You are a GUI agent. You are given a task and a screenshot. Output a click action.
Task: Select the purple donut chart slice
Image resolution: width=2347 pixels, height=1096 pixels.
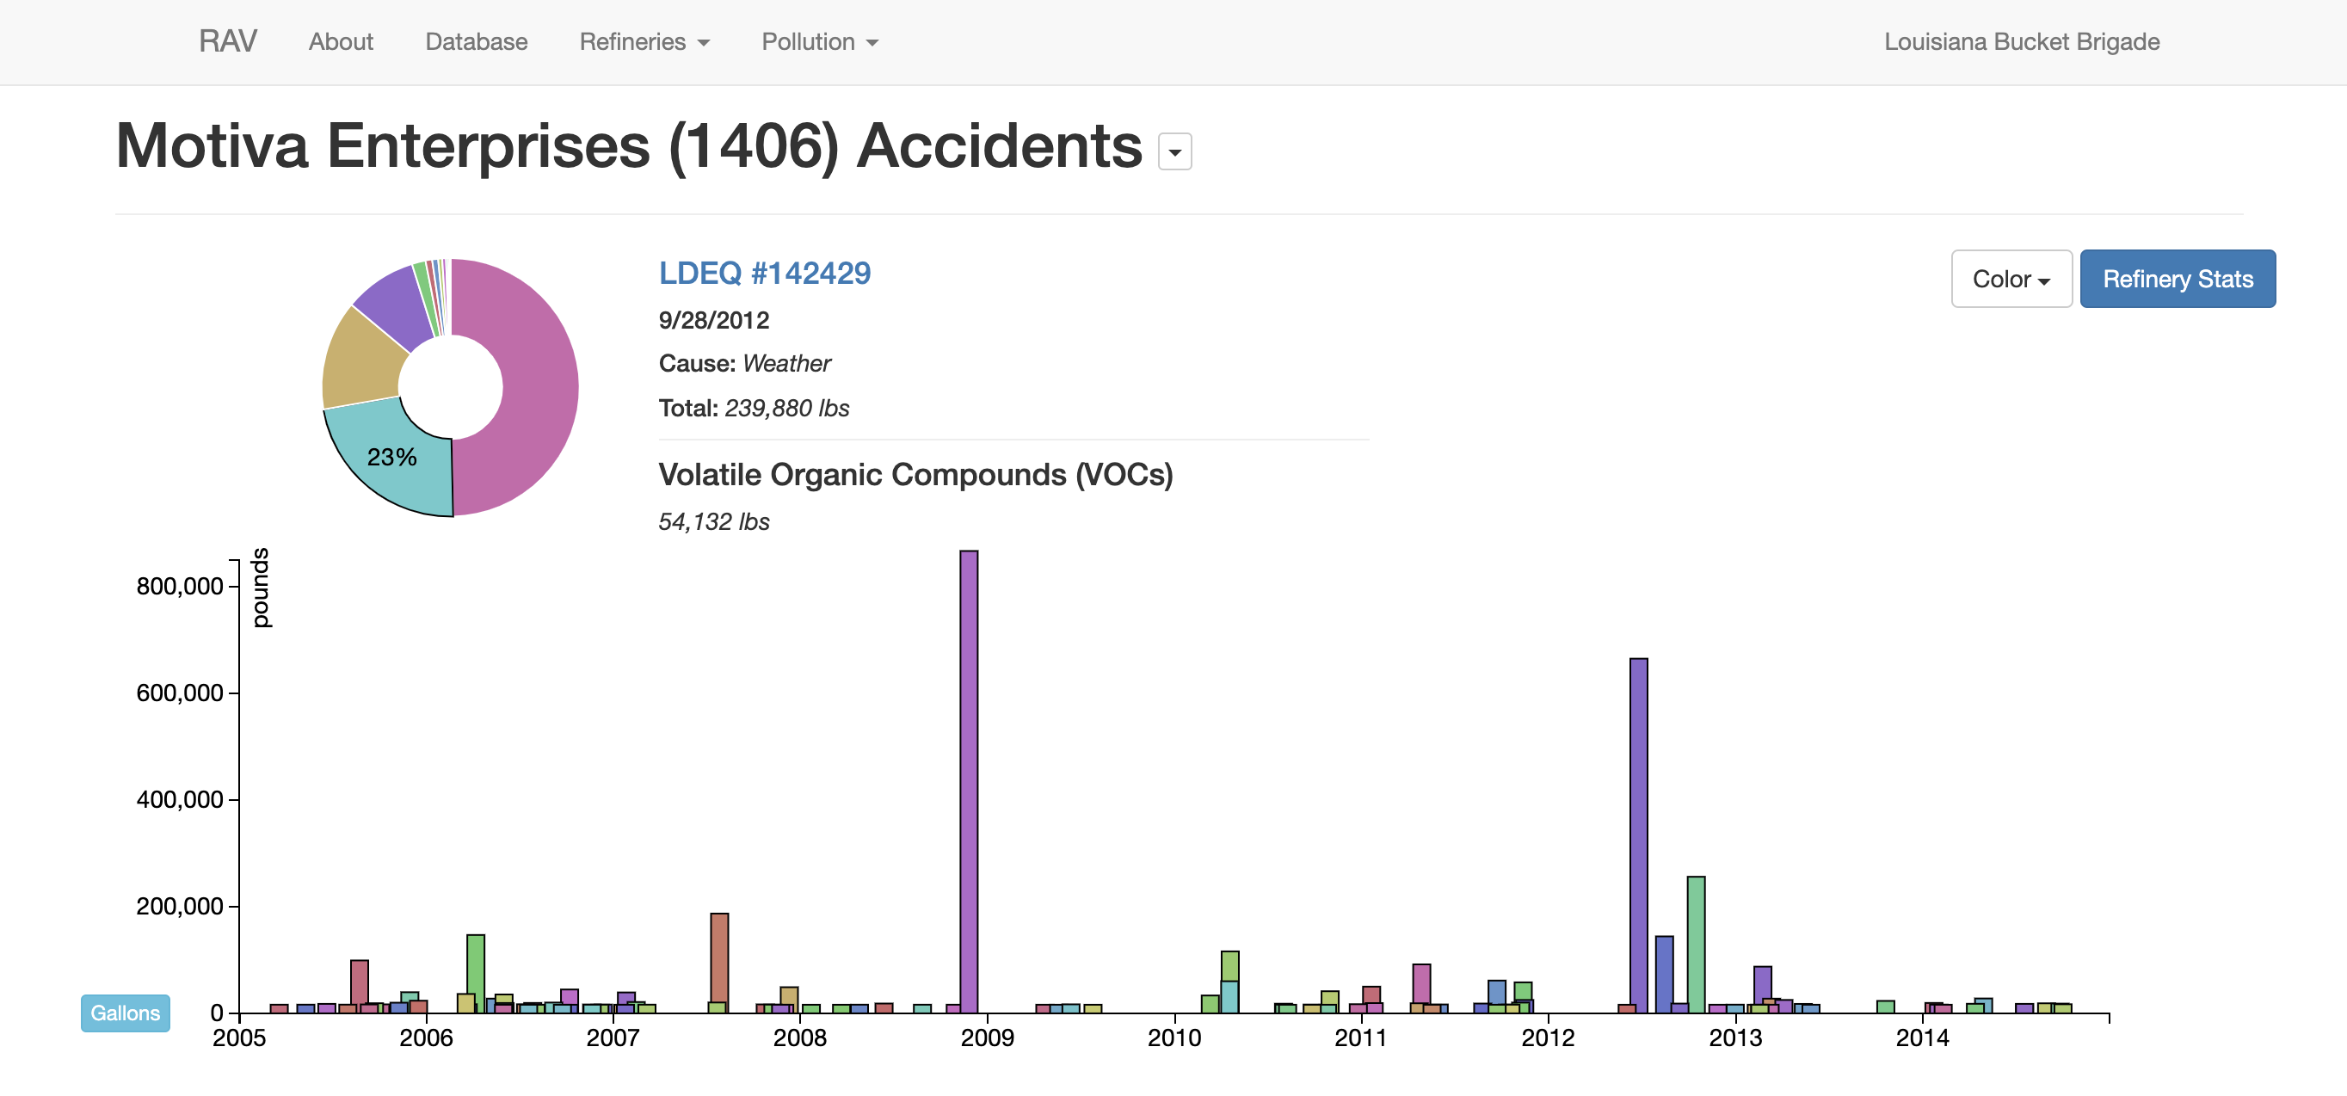pos(398,305)
